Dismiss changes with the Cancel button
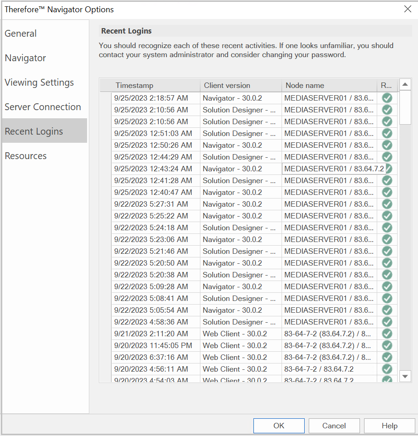This screenshot has width=418, height=436. click(334, 426)
